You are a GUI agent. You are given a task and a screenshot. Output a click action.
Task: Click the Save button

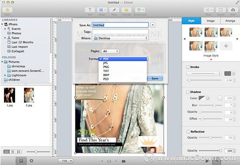click(155, 79)
